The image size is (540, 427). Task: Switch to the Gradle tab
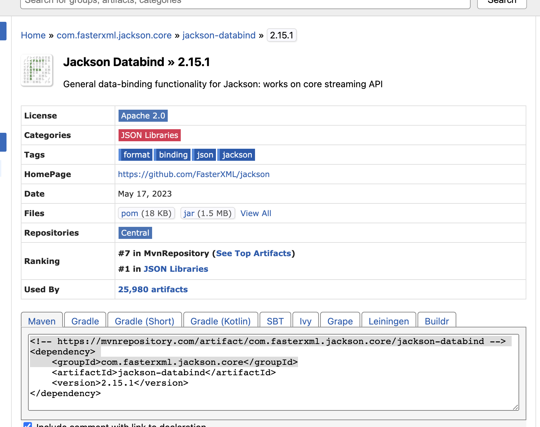(85, 320)
